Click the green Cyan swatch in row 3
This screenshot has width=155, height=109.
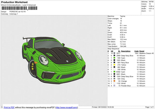(114, 58)
